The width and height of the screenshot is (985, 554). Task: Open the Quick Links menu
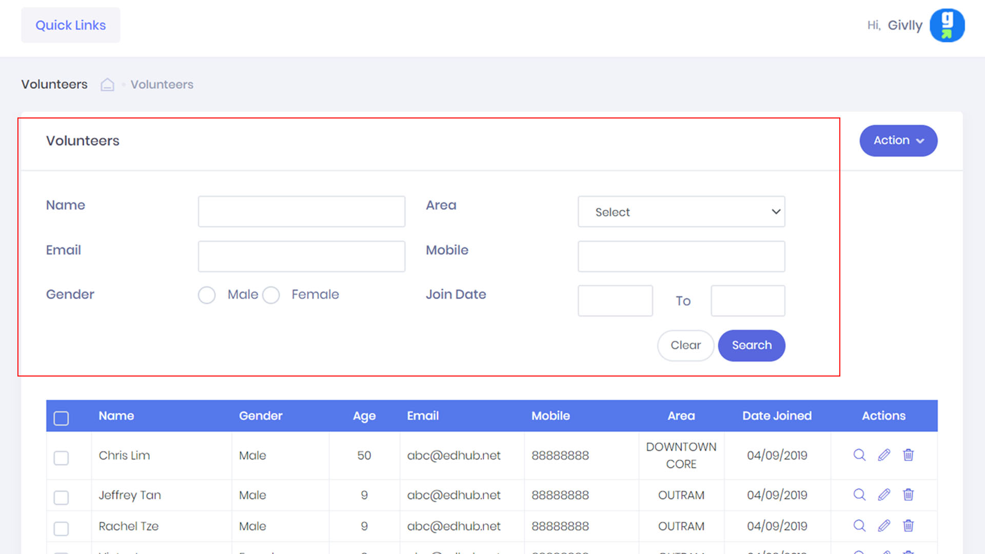pos(70,25)
